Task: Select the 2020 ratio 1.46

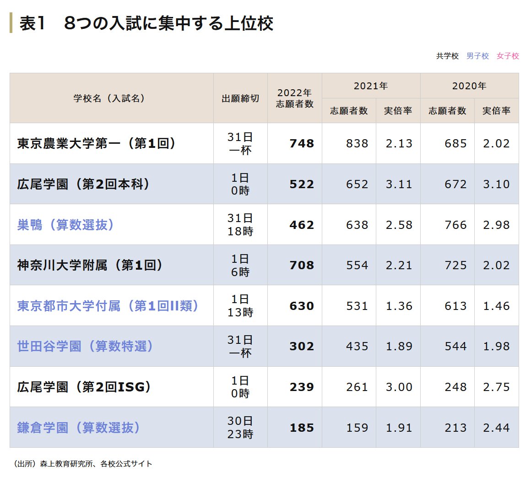Action: [x=497, y=305]
